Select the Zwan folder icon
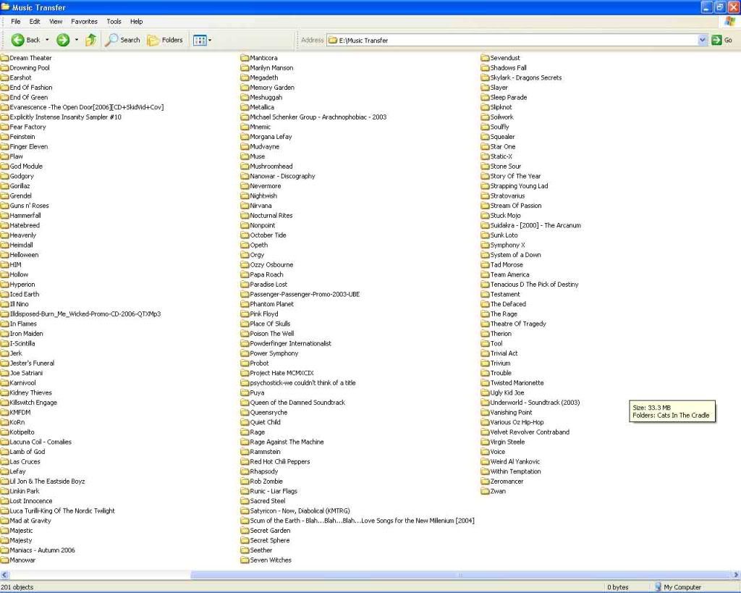 click(486, 491)
